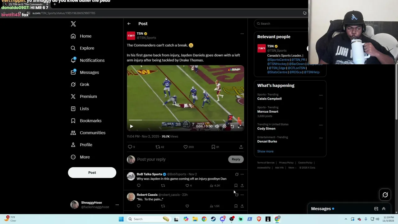The height and width of the screenshot is (224, 398).
Task: Go to Home in sidebar
Action: coord(81,36)
